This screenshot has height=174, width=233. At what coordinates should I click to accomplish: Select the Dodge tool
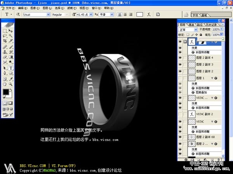(10, 62)
